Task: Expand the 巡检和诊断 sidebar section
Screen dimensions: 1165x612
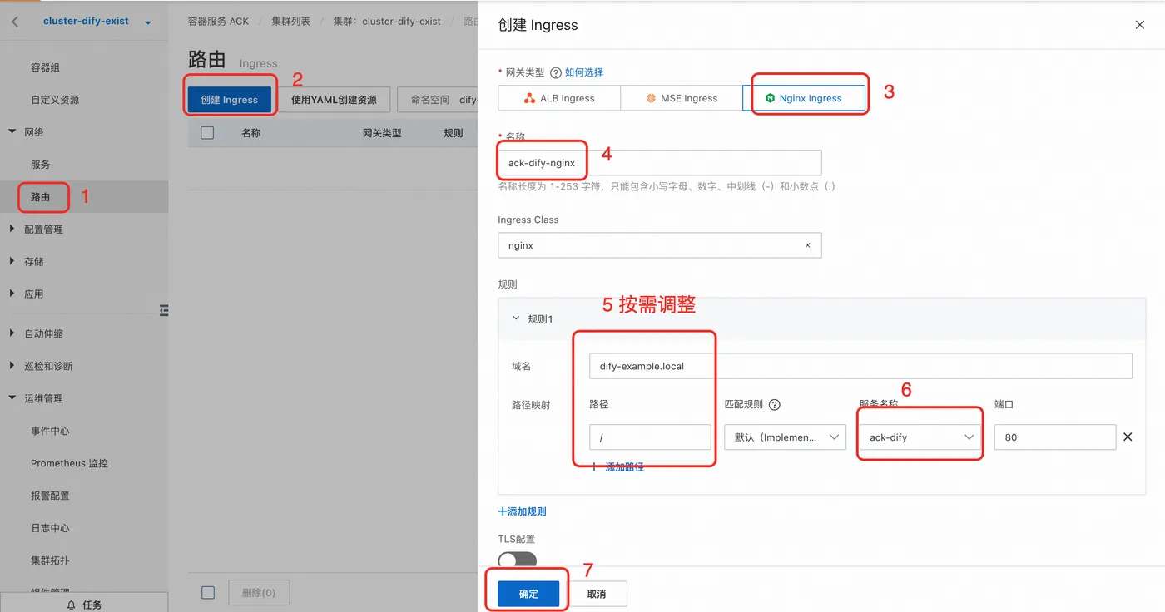Action: [x=12, y=366]
